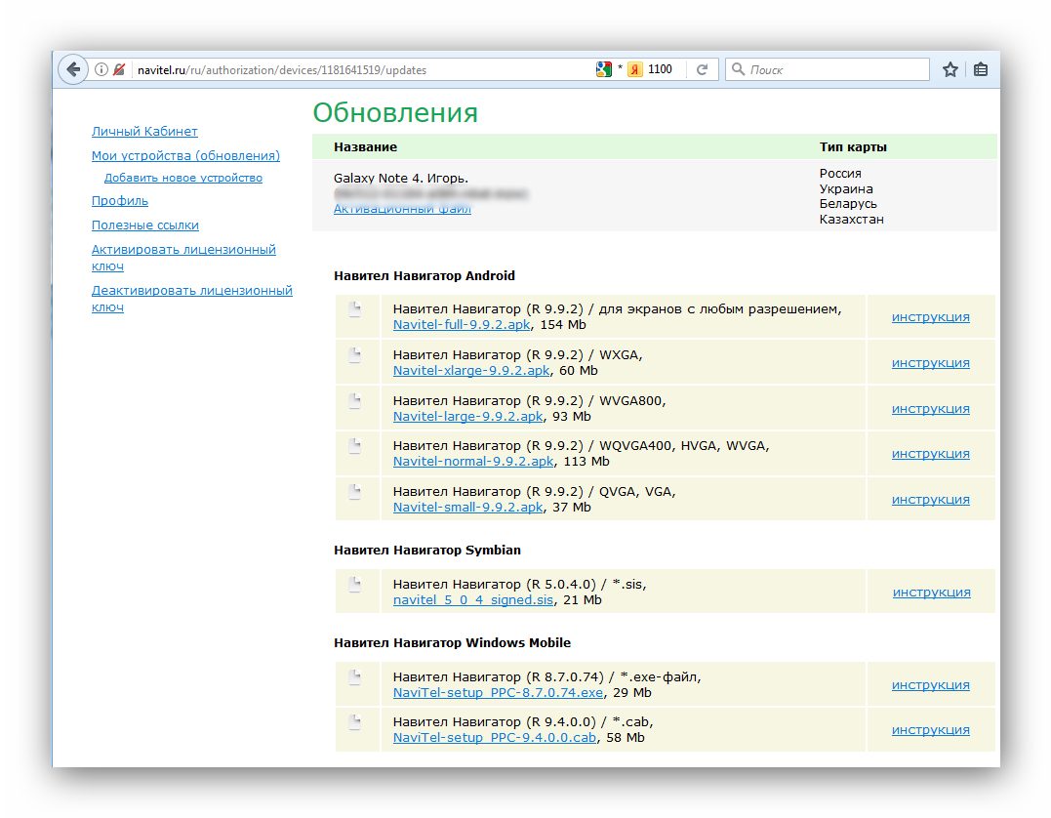
Task: Download navitel_5_0_4_signed.sis file
Action: [473, 600]
